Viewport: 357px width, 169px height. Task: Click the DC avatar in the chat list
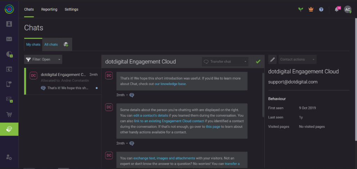click(33, 76)
